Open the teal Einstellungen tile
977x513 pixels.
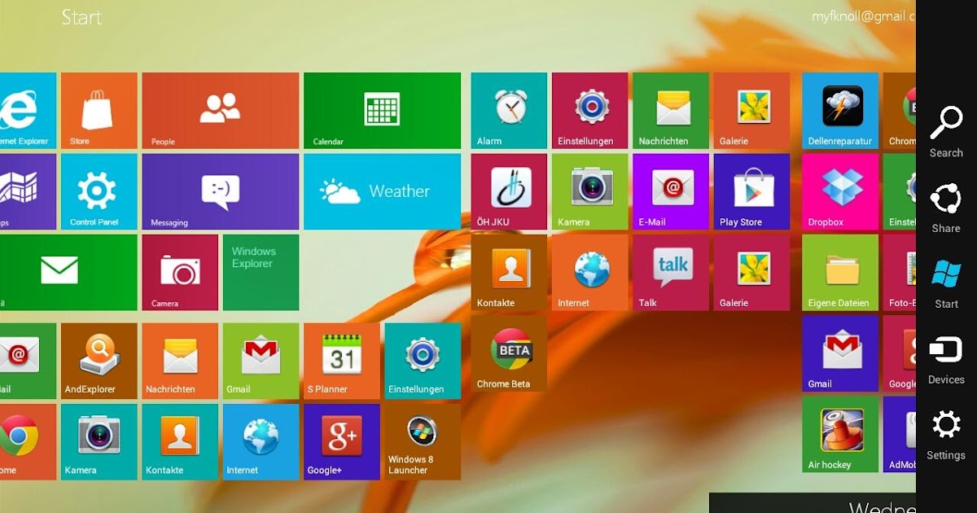(423, 361)
